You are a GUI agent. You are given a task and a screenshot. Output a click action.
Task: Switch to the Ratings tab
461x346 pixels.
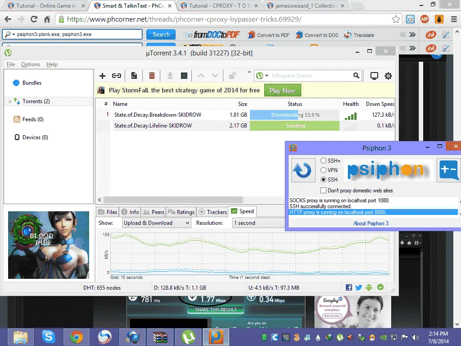click(181, 212)
